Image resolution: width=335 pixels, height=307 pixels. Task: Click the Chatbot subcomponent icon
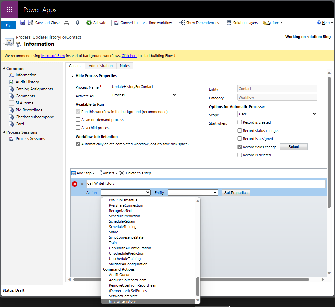click(11, 117)
